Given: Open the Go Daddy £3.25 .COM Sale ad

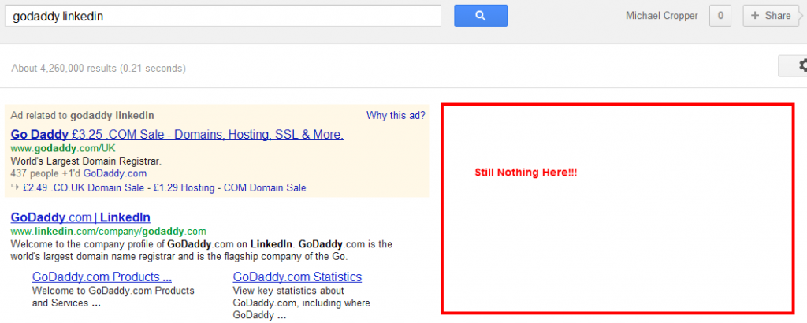Looking at the screenshot, I should pyautogui.click(x=177, y=135).
